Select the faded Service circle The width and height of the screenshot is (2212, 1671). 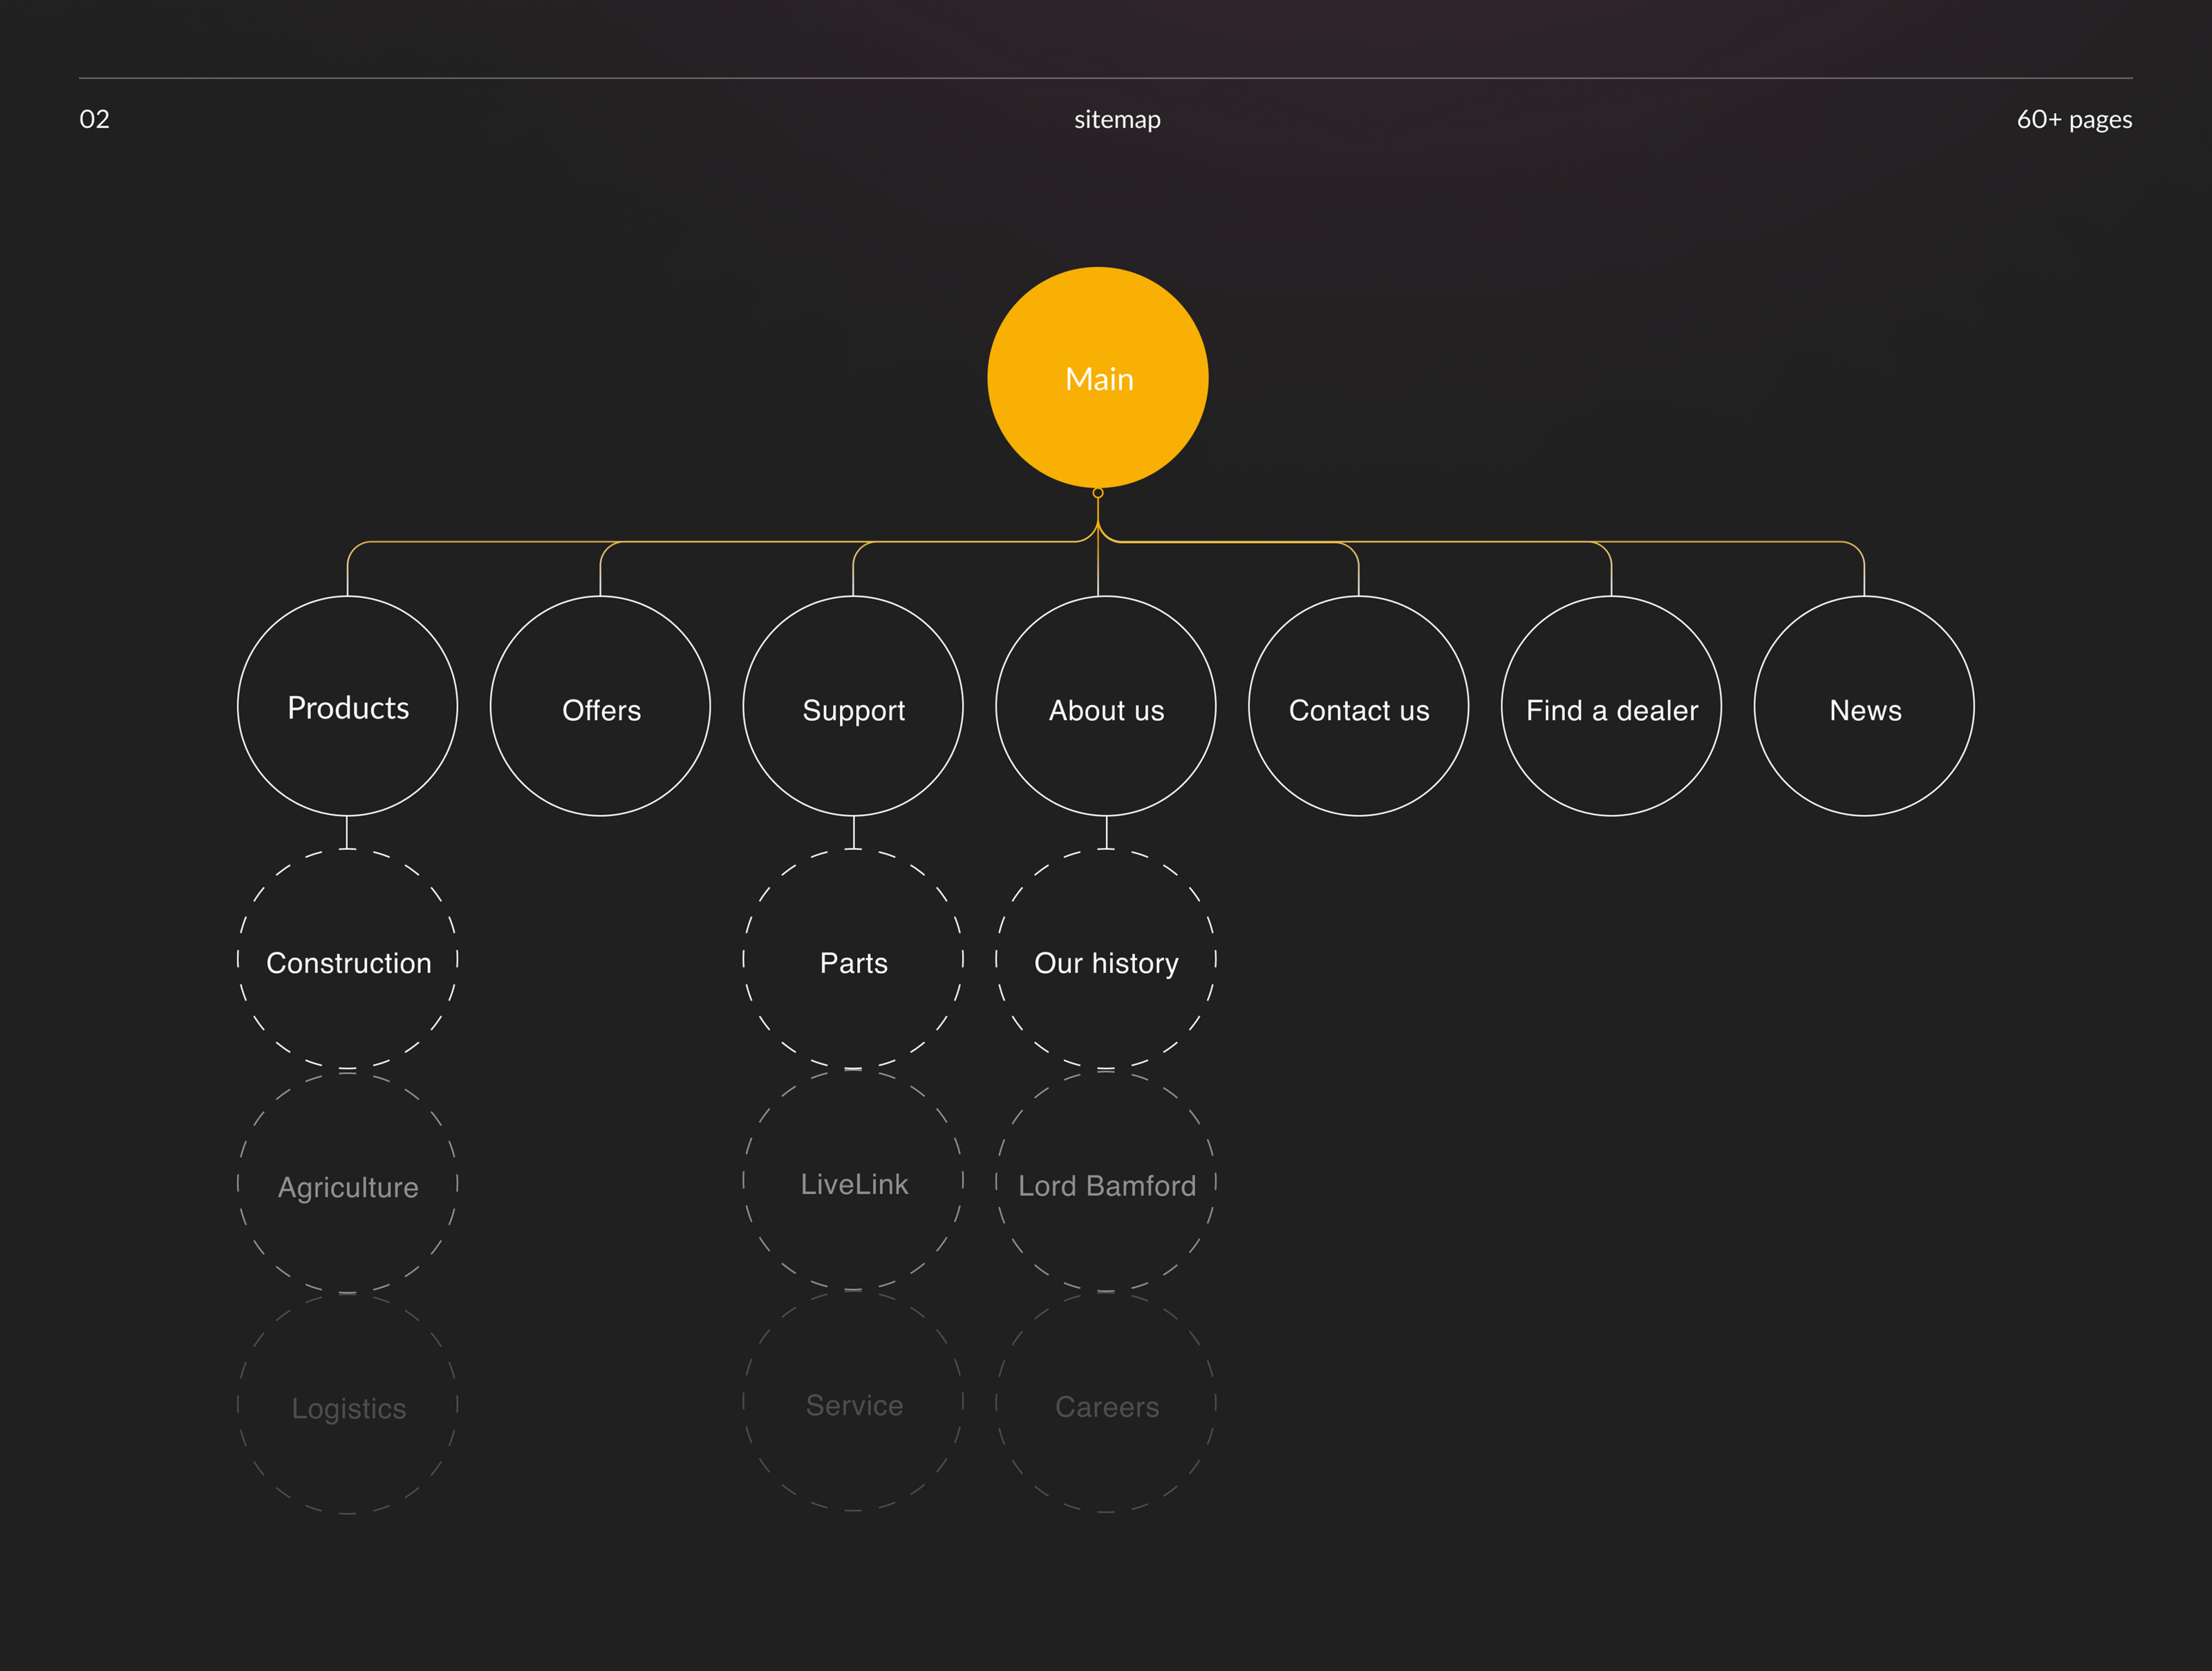[x=853, y=1404]
